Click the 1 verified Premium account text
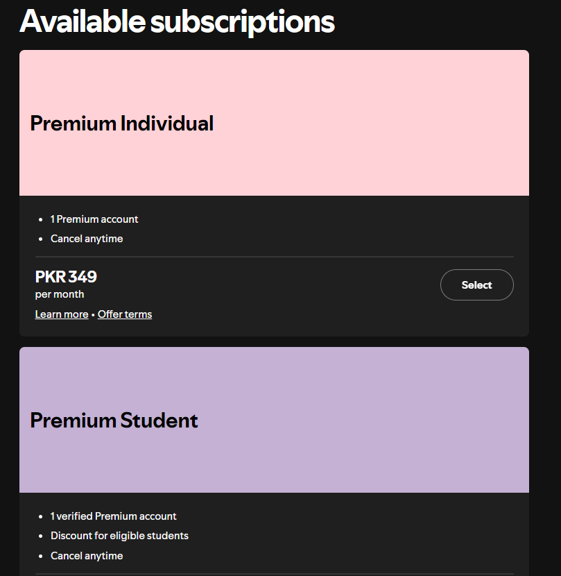Image resolution: width=561 pixels, height=576 pixels. point(113,516)
